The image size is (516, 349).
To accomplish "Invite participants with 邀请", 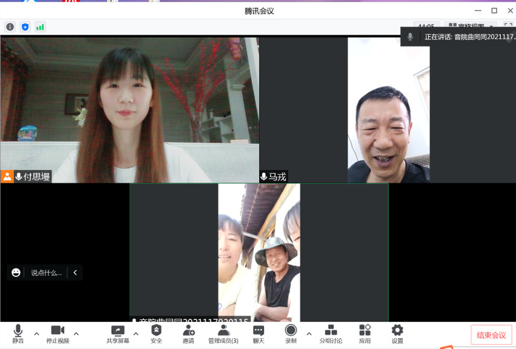I will (x=189, y=334).
